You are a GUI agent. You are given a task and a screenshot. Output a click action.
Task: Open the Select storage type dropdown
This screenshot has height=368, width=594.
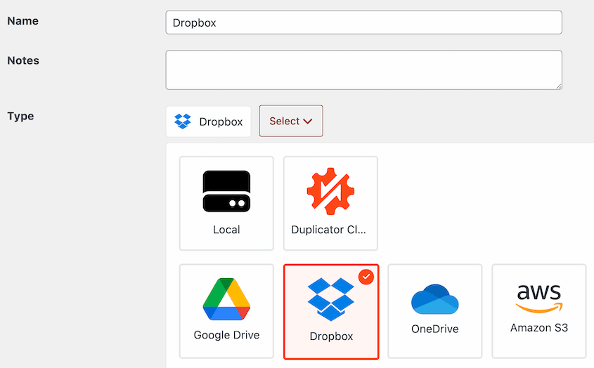[291, 121]
